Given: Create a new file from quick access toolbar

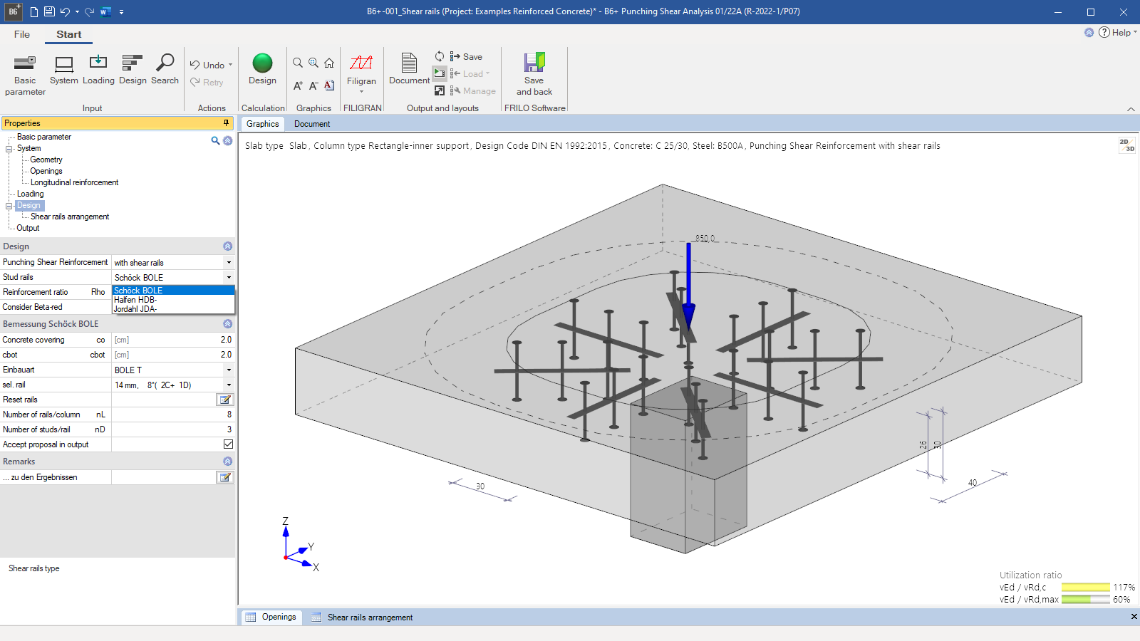Looking at the screenshot, I should pyautogui.click(x=33, y=11).
